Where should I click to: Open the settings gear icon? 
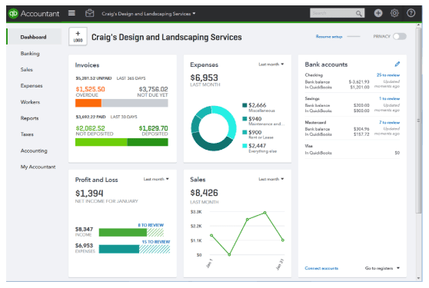pyautogui.click(x=394, y=13)
